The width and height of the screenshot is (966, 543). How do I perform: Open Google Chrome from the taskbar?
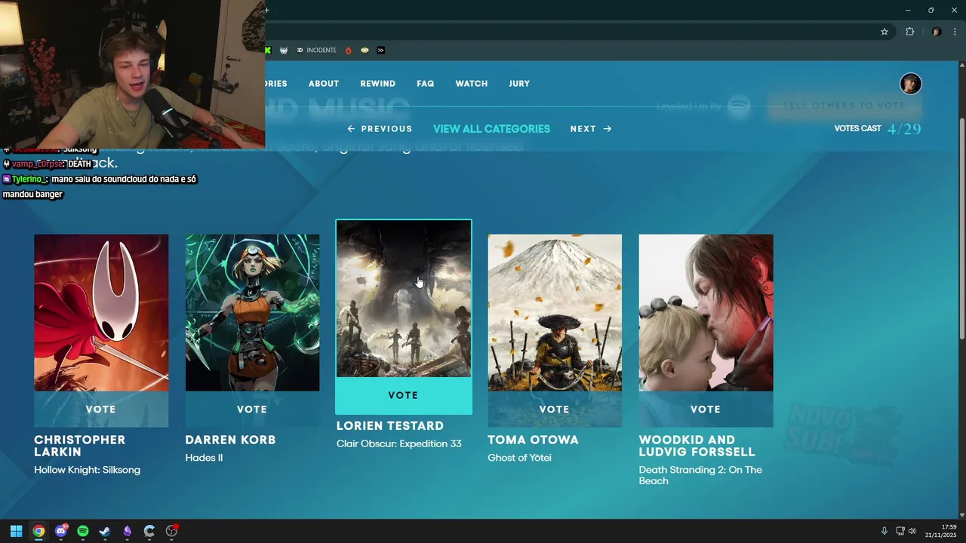point(38,531)
